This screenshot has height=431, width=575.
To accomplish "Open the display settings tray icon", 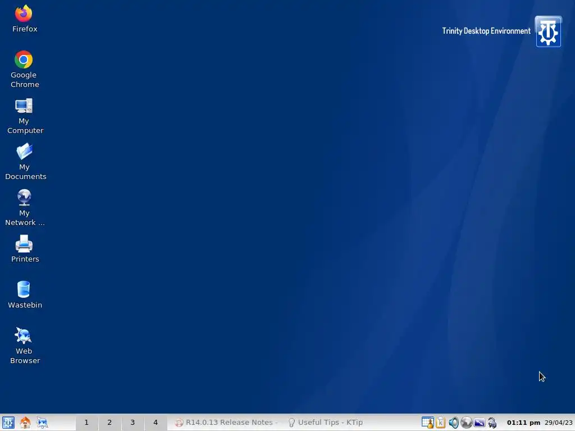I will click(480, 423).
